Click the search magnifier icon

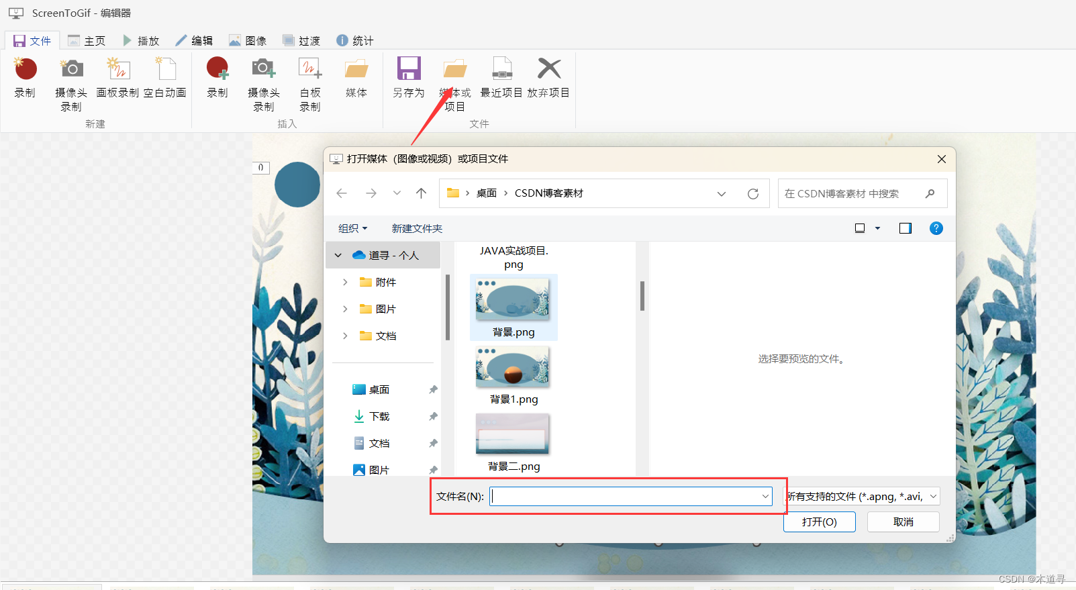930,194
